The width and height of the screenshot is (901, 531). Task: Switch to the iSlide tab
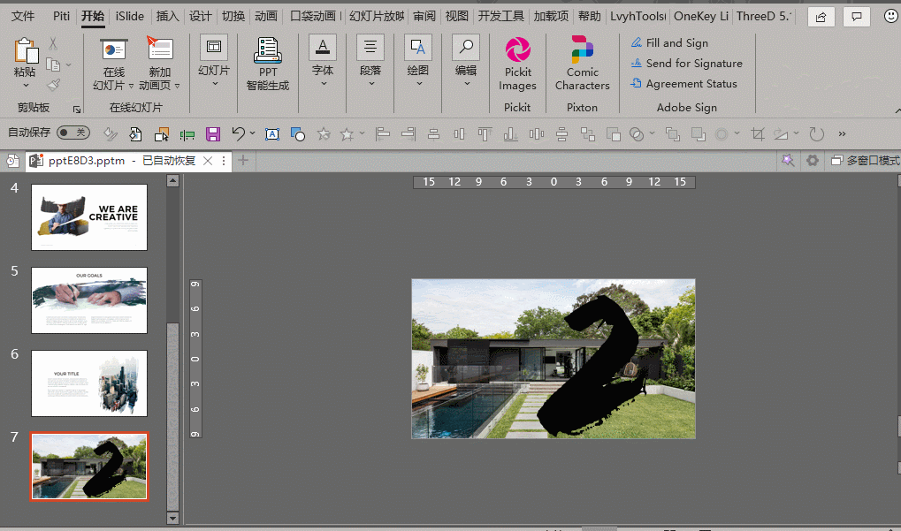[x=130, y=16]
